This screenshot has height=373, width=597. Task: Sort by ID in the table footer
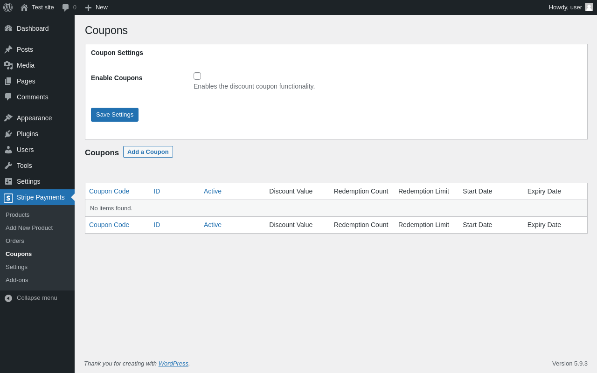click(157, 225)
